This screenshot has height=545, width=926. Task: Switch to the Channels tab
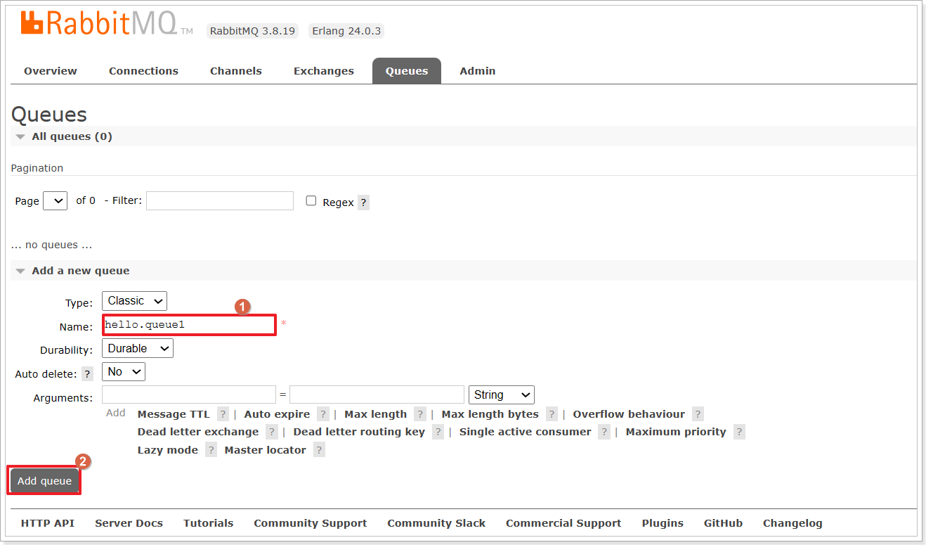[x=236, y=71]
